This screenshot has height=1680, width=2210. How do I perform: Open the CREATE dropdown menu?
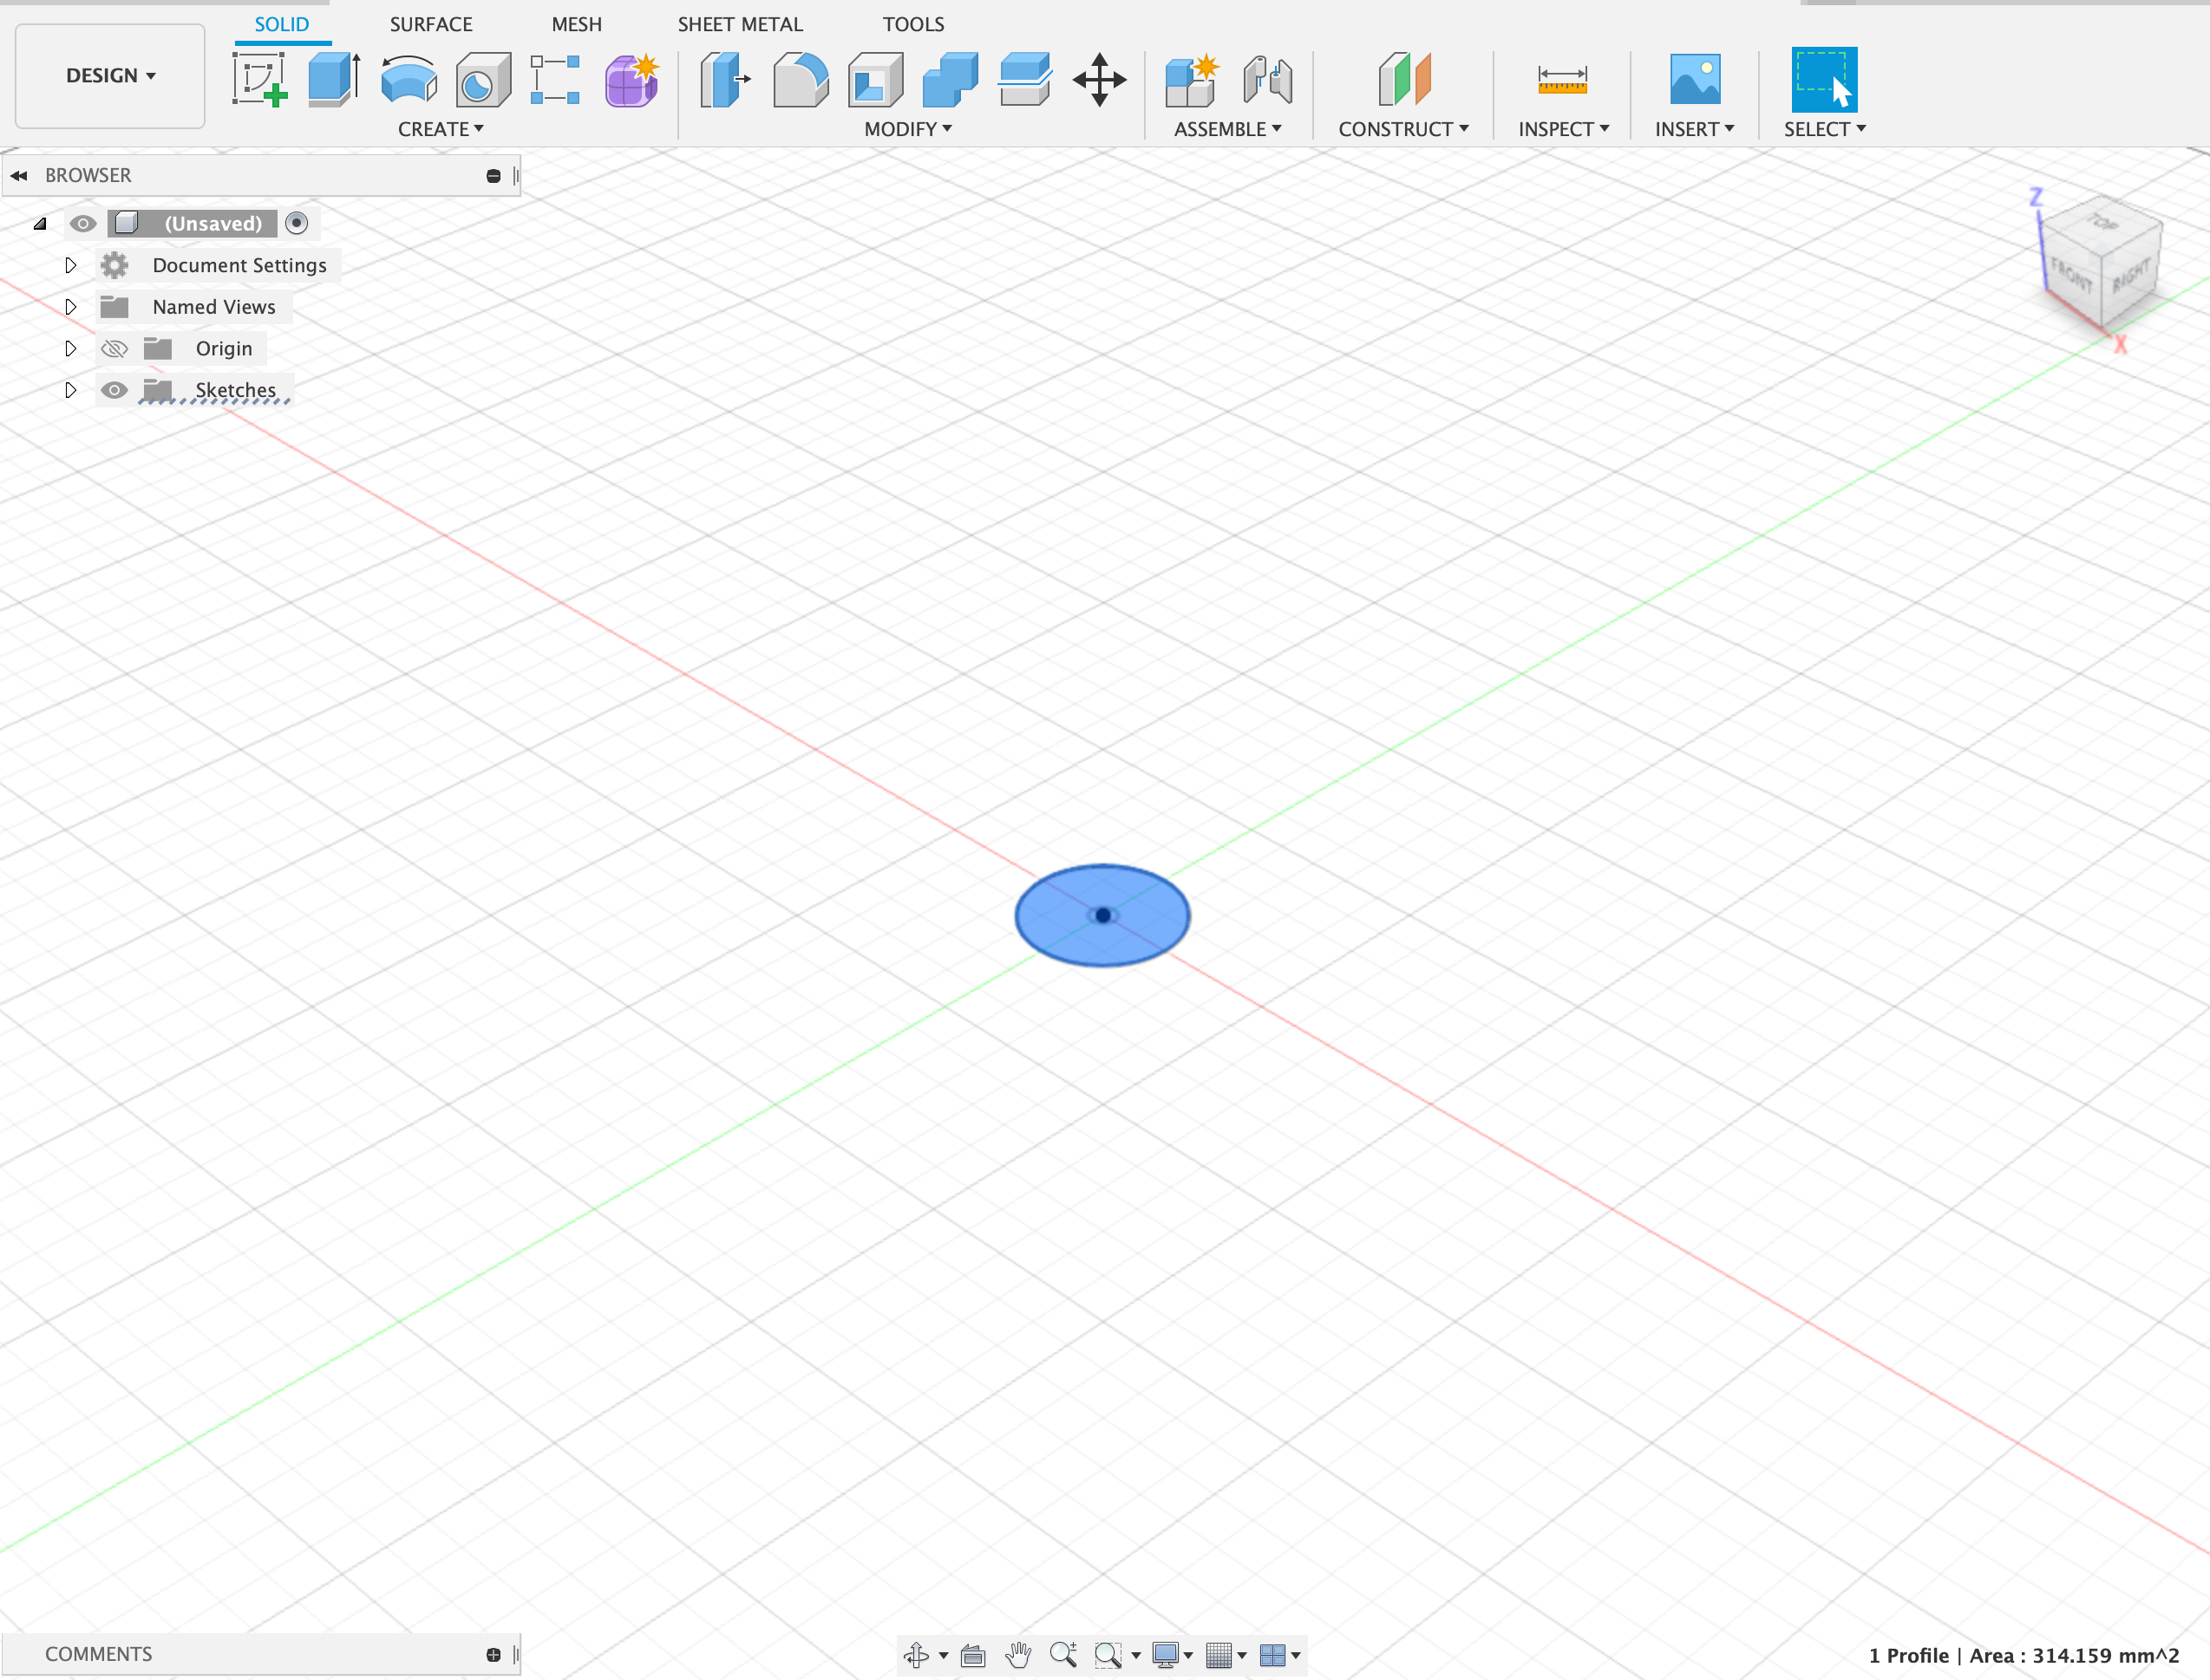click(x=441, y=129)
